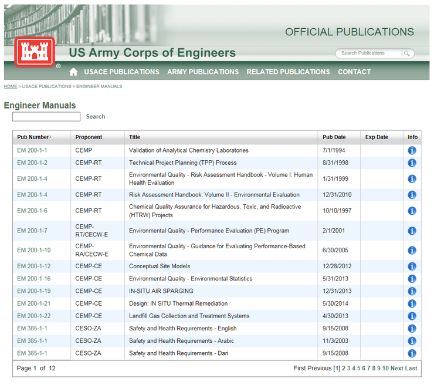Image resolution: width=434 pixels, height=385 pixels.
Task: Click the Engineer Manuals filter text field
Action: 46,117
